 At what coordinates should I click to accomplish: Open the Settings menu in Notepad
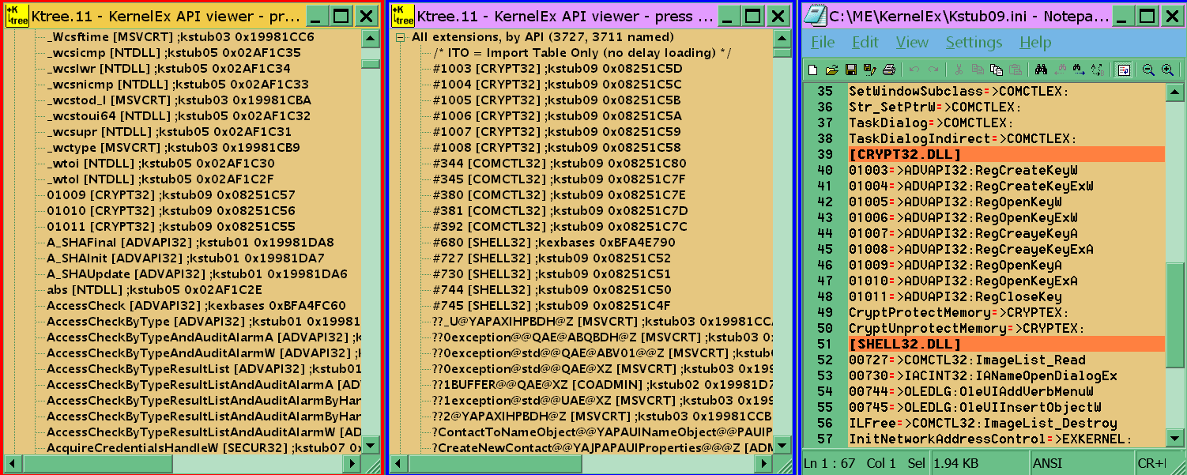click(974, 43)
